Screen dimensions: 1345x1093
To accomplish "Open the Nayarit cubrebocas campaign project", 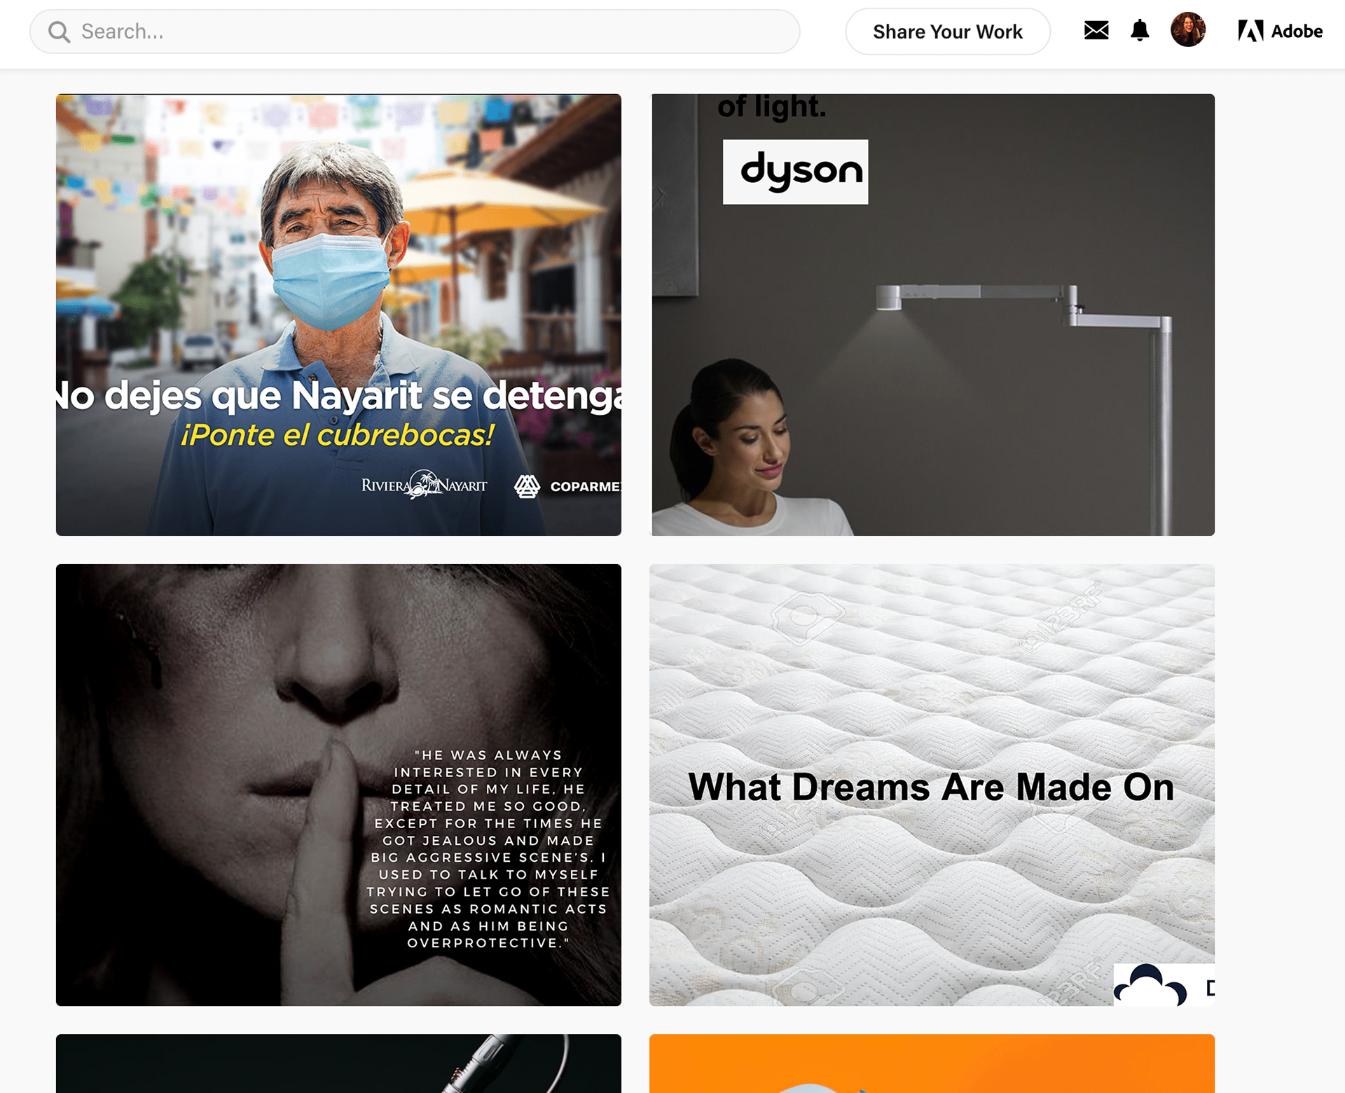I will point(338,315).
